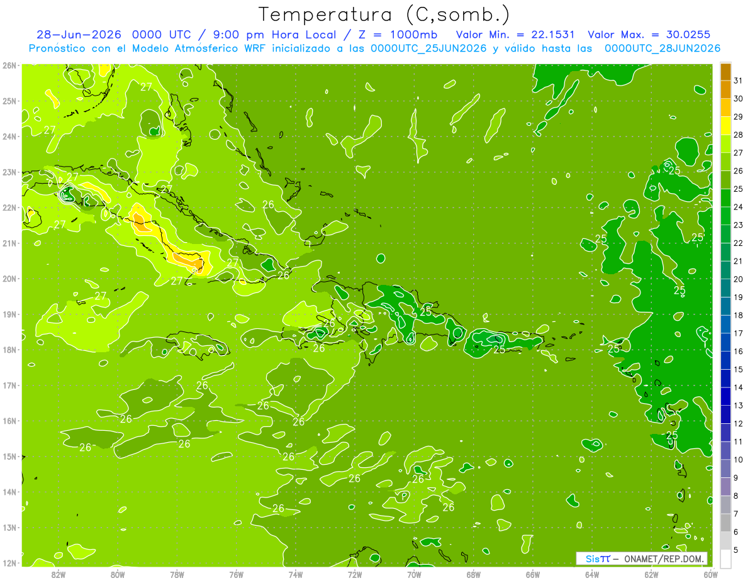Click the 16N latitude axis label
755x583 pixels.
click(9, 421)
